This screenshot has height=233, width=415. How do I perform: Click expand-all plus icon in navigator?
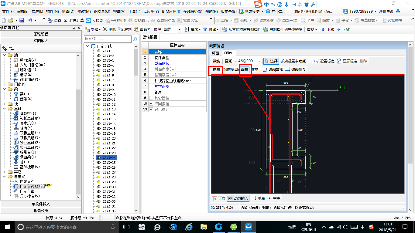tap(5, 48)
